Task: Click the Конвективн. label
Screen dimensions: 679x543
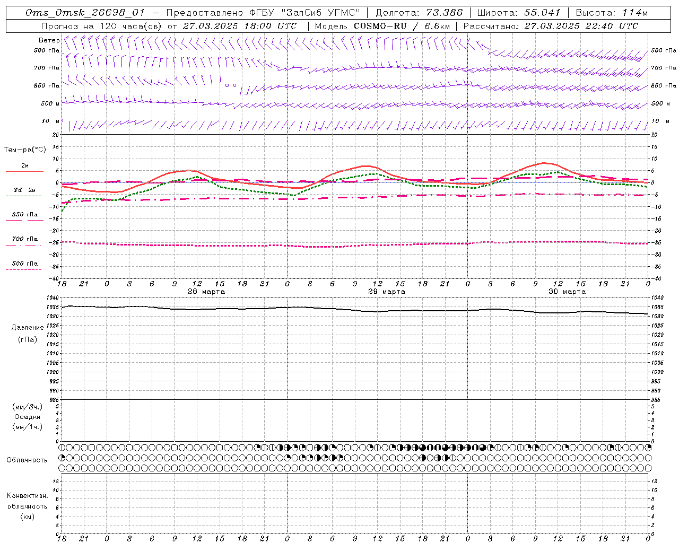Action: click(x=27, y=496)
